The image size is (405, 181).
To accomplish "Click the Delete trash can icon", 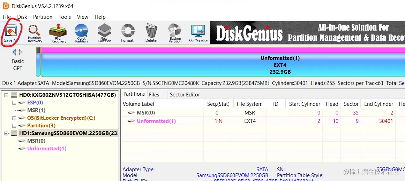I will point(151,33).
